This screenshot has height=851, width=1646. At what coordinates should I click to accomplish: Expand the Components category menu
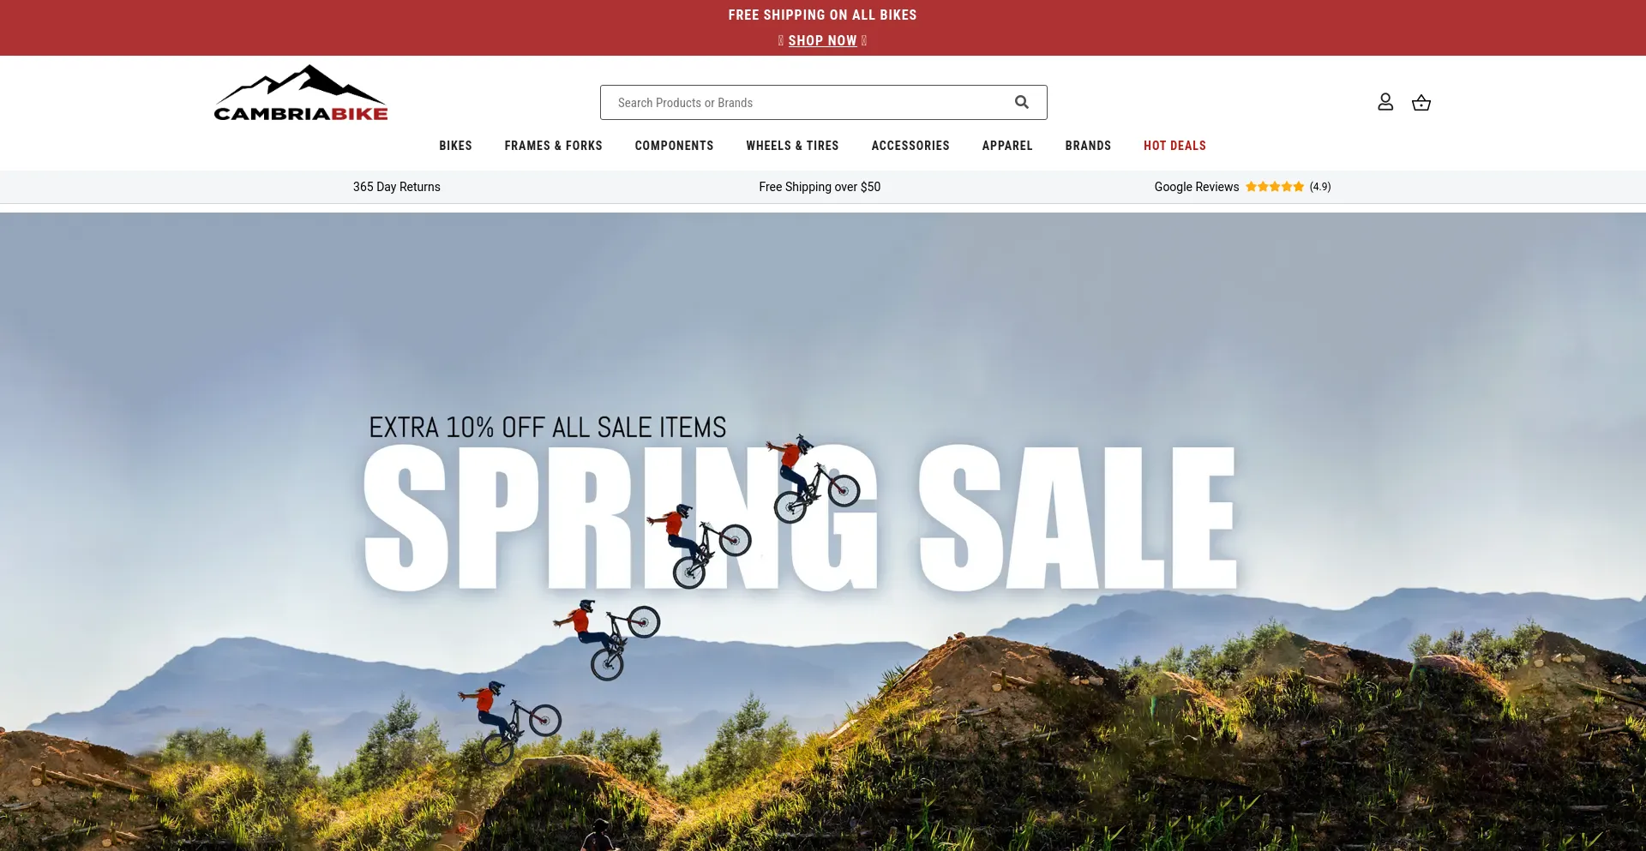674,146
